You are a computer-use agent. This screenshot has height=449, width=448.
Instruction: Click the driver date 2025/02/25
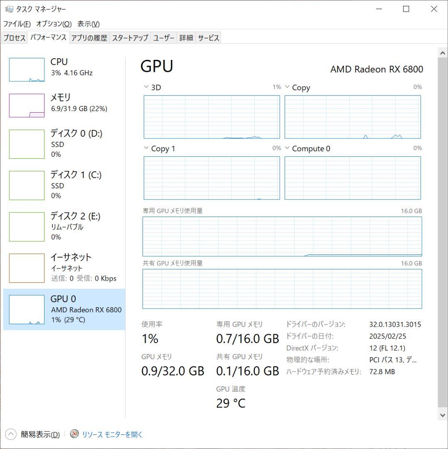[388, 336]
